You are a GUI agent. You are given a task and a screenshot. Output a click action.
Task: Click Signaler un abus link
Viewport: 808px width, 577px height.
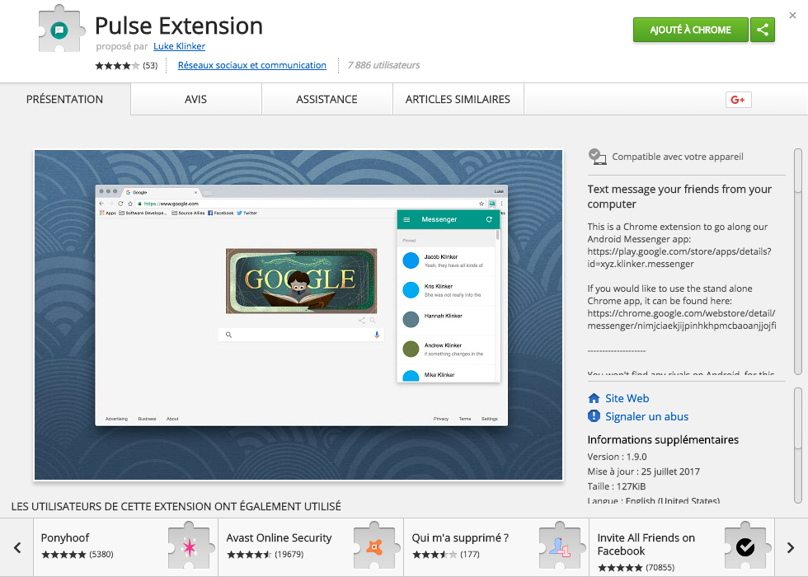coord(646,416)
